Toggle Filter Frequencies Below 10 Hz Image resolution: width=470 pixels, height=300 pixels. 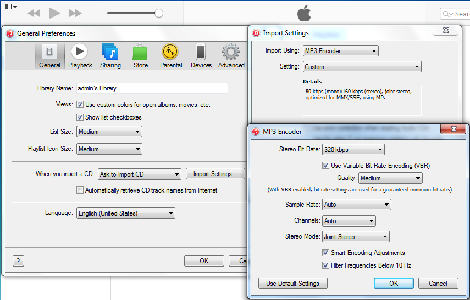click(325, 265)
